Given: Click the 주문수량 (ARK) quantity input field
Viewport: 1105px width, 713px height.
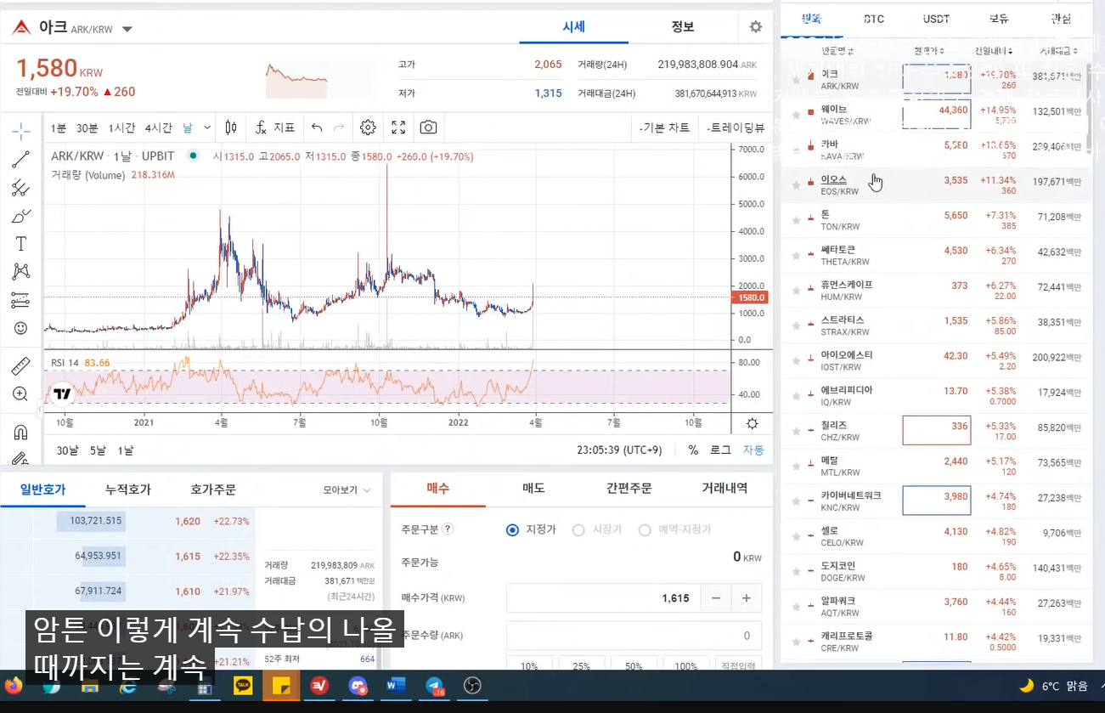Looking at the screenshot, I should tap(634, 636).
